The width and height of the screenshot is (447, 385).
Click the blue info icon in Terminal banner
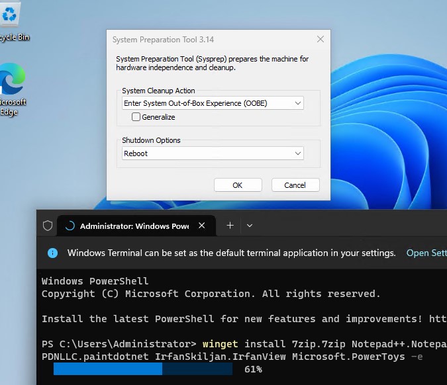53,253
